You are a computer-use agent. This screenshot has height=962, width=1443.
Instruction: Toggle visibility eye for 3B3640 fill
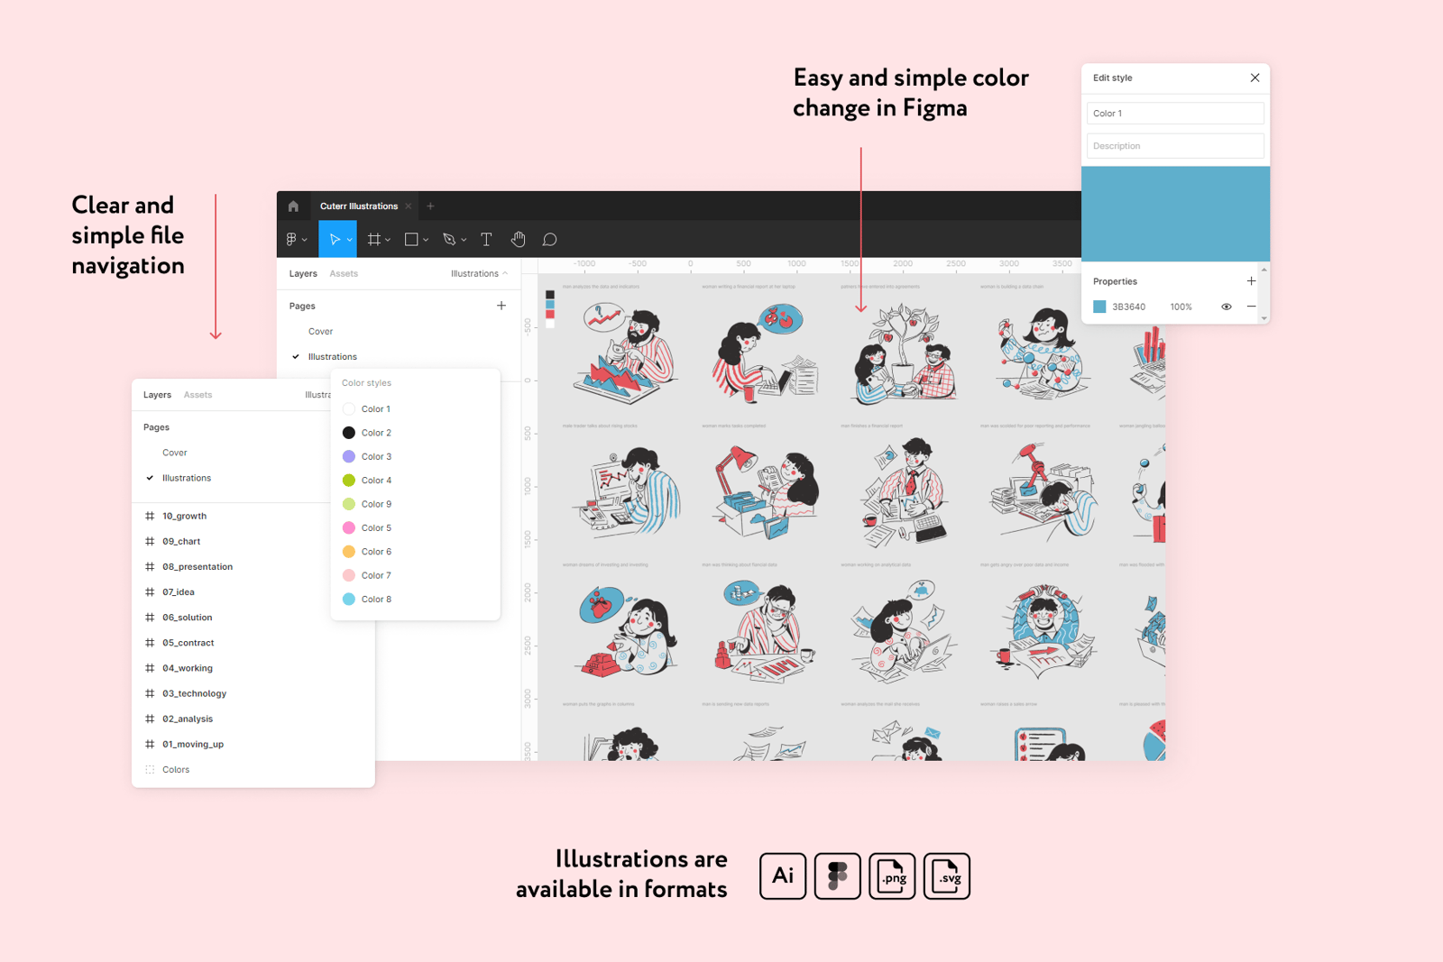1226,307
